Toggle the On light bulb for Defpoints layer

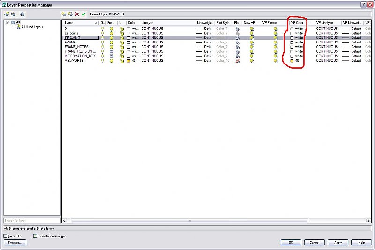point(102,33)
